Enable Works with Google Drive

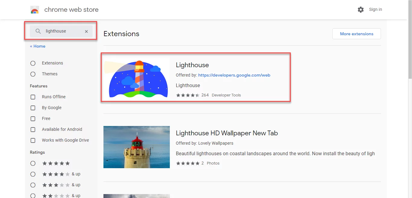point(33,140)
